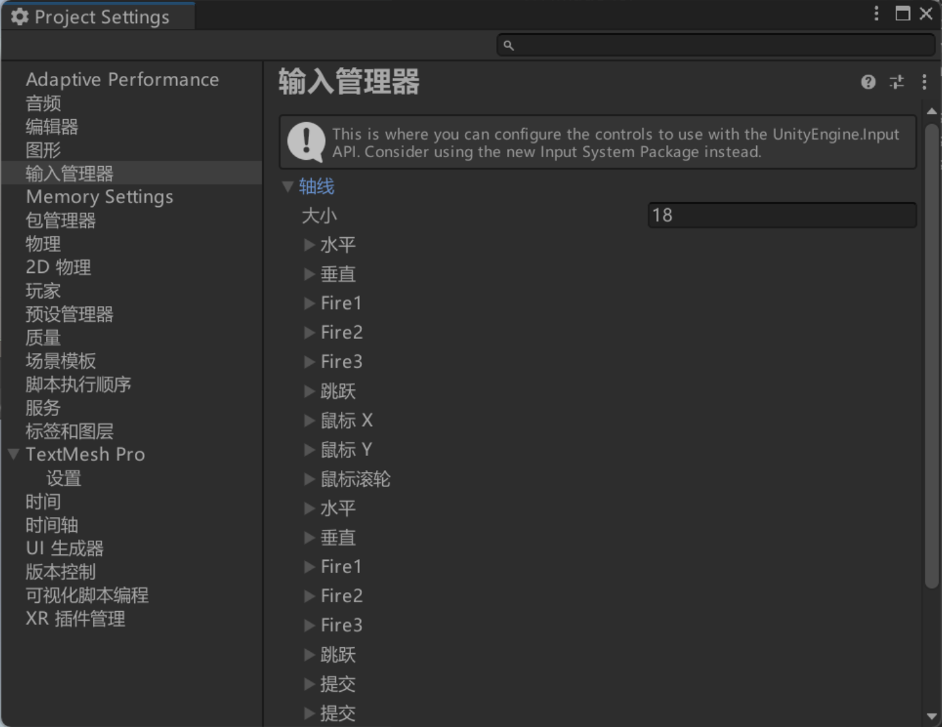The width and height of the screenshot is (942, 727).
Task: Open the 标签和图层 settings category
Action: (70, 432)
